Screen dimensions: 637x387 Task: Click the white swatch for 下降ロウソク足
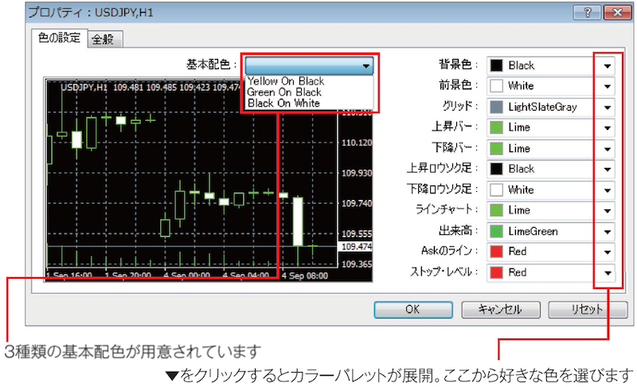pos(496,190)
